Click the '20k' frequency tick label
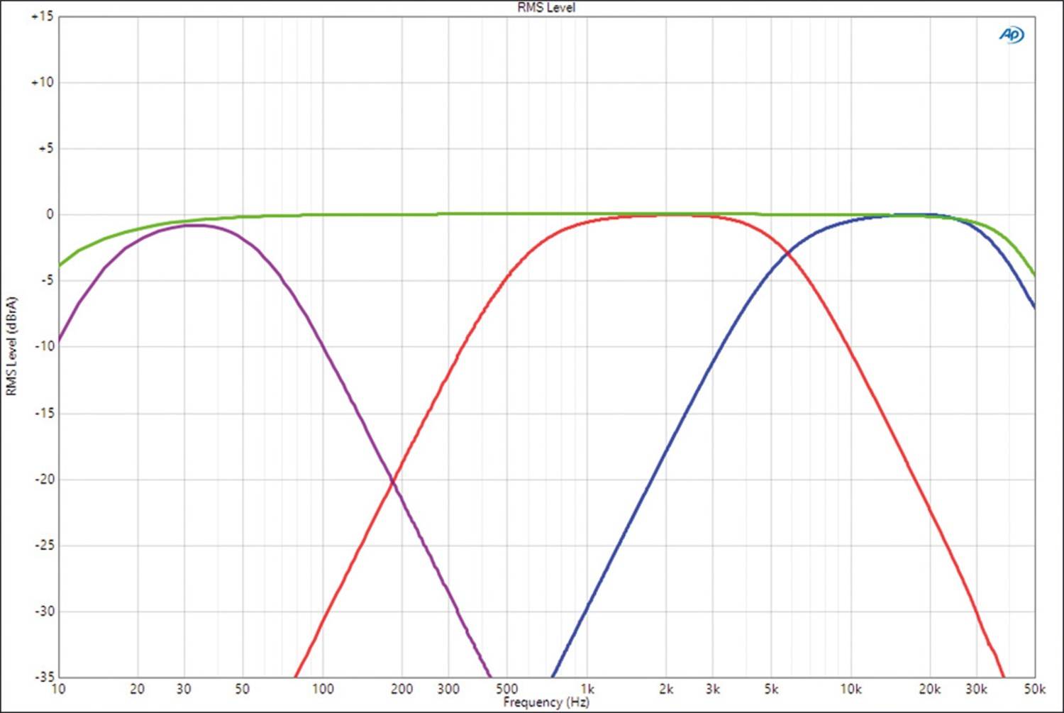Viewport: 1064px width, 713px height. 930,689
